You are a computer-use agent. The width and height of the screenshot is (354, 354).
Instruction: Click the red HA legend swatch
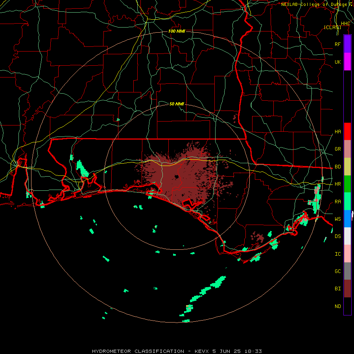[347, 131]
